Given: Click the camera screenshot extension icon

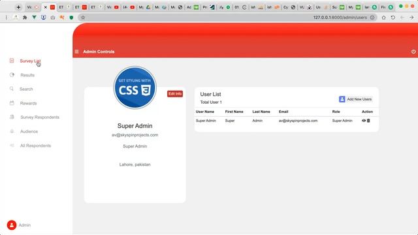Looking at the screenshot, I should point(53,18).
